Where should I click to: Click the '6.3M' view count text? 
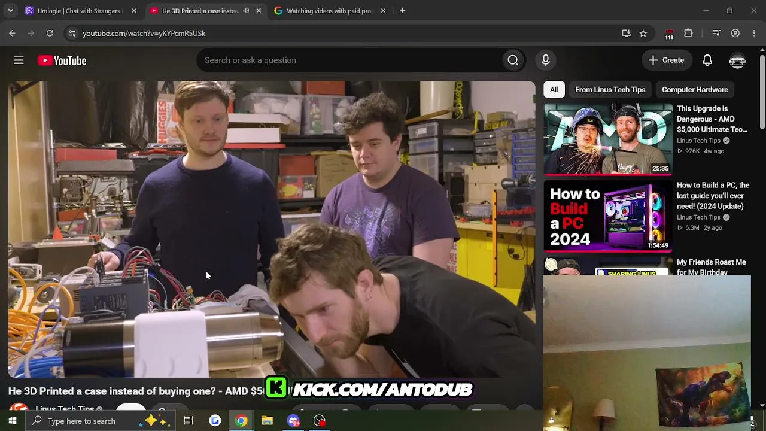pos(692,228)
